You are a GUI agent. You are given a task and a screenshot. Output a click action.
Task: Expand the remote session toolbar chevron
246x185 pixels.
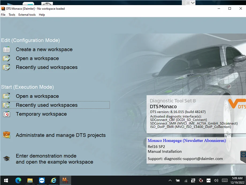193,3
